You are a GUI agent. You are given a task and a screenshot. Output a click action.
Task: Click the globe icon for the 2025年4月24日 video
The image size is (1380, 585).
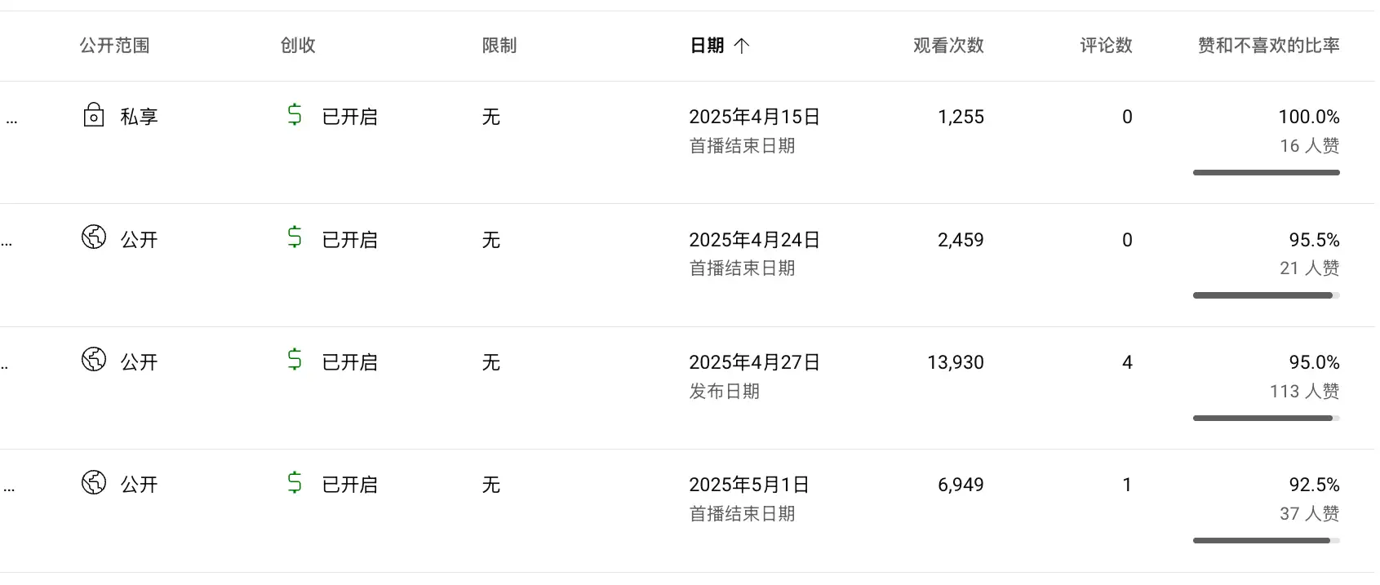pyautogui.click(x=94, y=237)
